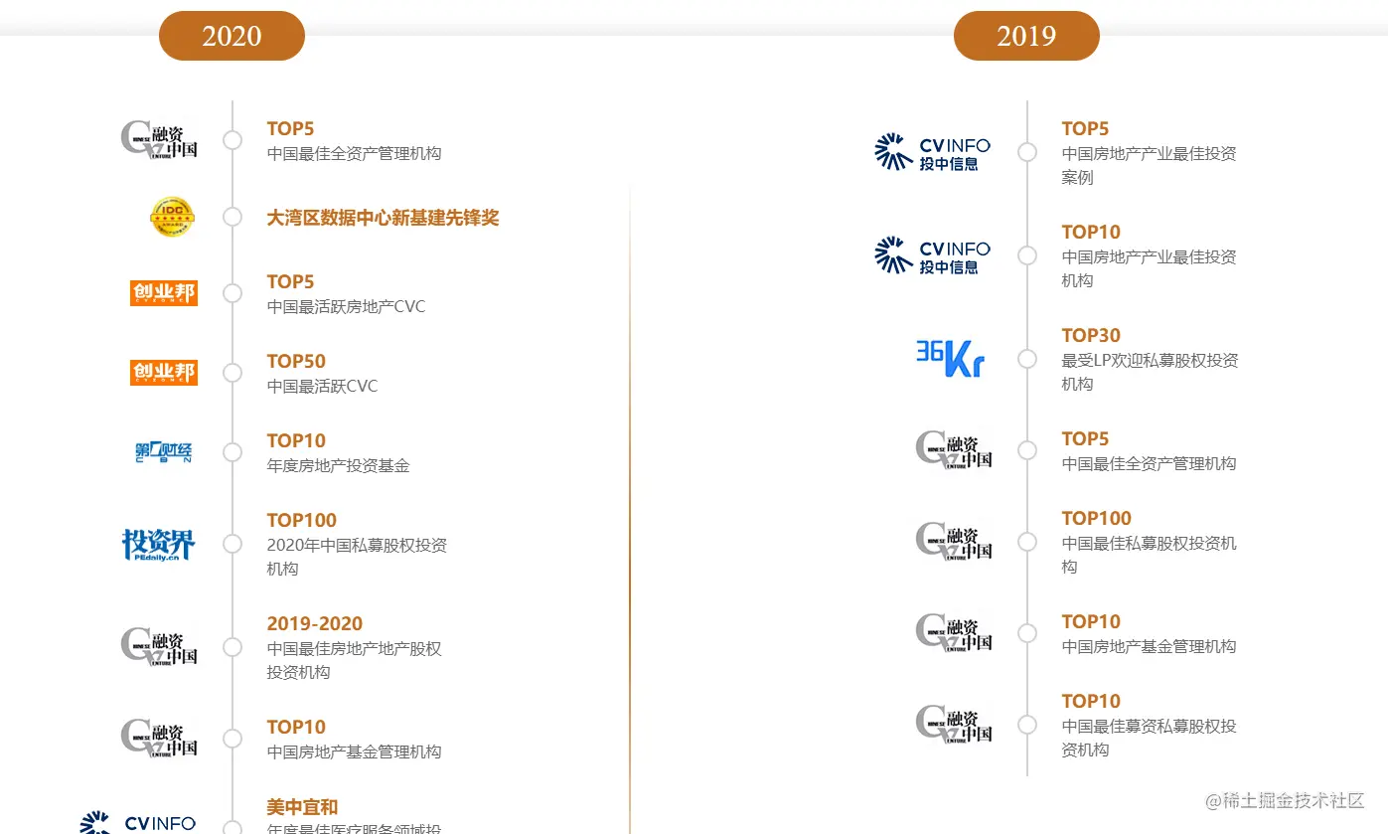This screenshot has height=834, width=1388.
Task: Click the 中国最佳私募股权投资机构 description
Action: coord(1149,555)
